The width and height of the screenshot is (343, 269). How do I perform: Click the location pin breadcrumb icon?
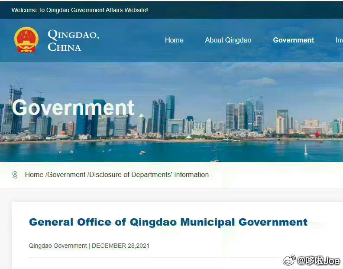(15, 175)
